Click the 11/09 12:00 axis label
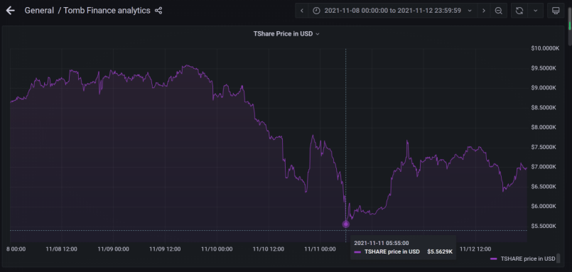Viewport: 572px width, 272px height. 165,249
